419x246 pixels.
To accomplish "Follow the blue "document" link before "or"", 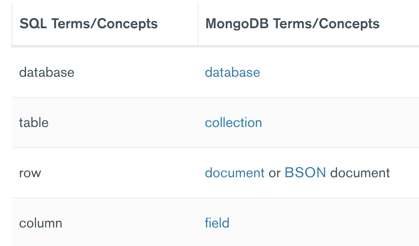I will click(235, 173).
